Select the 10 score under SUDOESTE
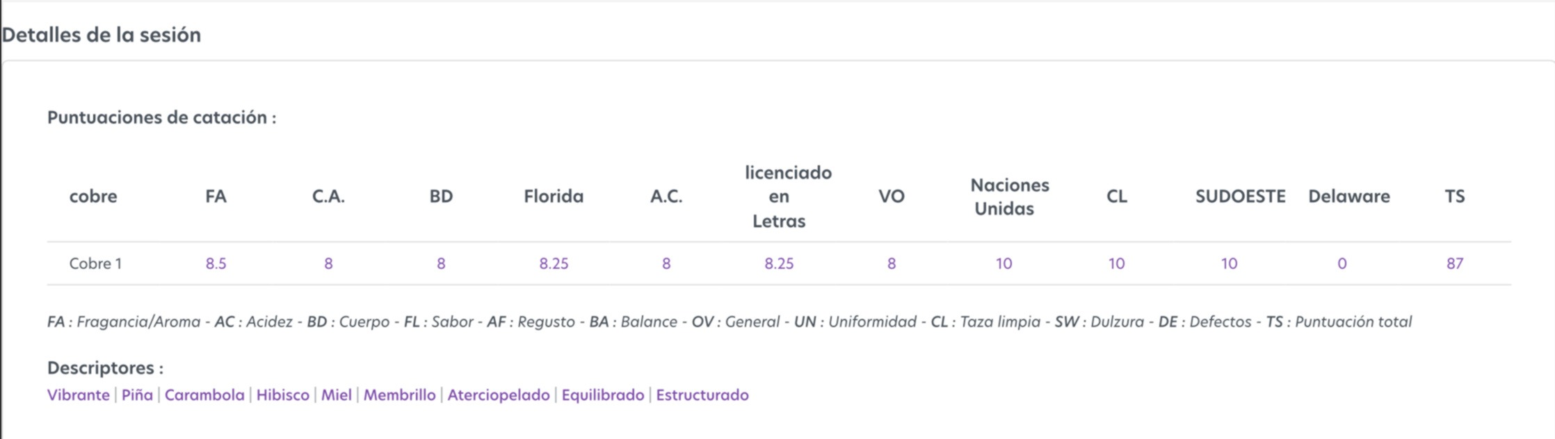Screen dimensions: 1555x439 1230,263
